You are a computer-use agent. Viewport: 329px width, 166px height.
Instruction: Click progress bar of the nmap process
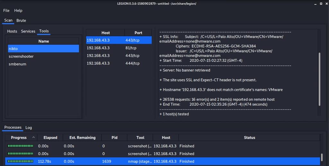pos(20,162)
